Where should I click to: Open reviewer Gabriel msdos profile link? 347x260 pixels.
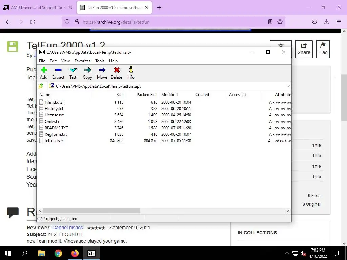tap(67, 227)
